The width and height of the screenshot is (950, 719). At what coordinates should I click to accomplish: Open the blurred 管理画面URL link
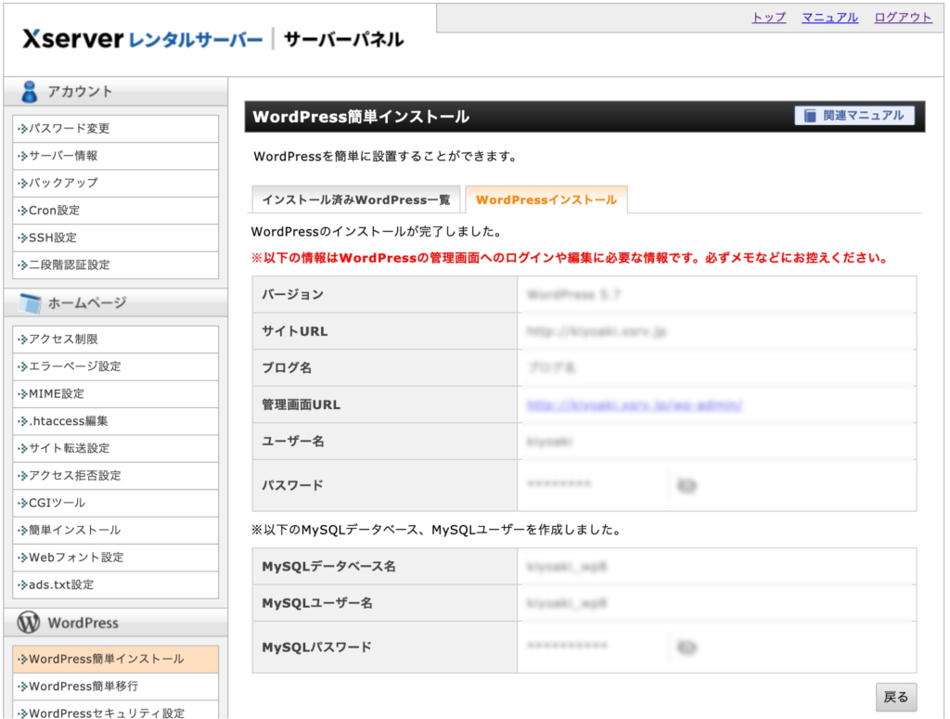[x=635, y=404]
